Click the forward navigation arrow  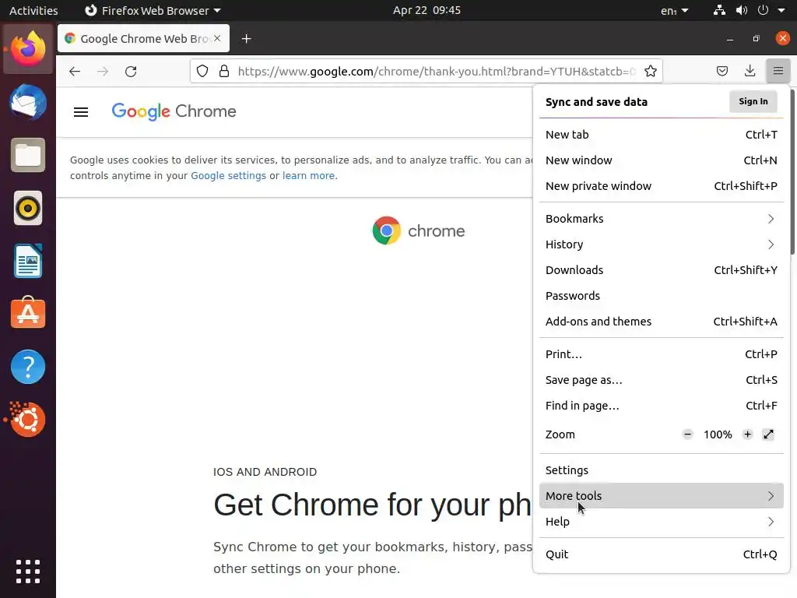coord(103,71)
